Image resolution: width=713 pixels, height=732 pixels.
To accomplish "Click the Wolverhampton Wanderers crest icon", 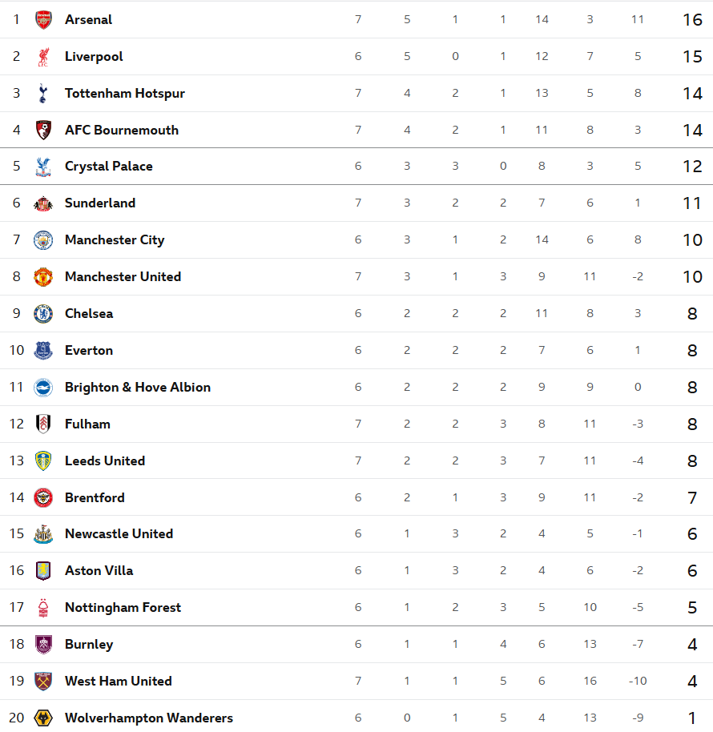I will (x=43, y=718).
